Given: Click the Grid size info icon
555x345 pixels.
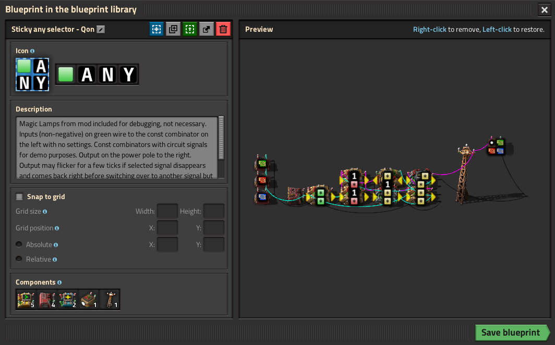Looking at the screenshot, I should pos(45,212).
